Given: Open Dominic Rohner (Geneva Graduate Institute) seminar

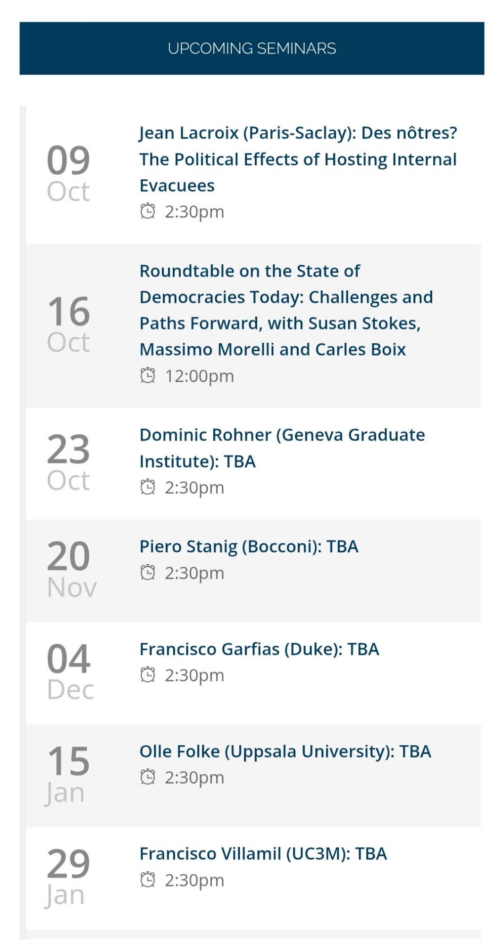Looking at the screenshot, I should (x=282, y=447).
